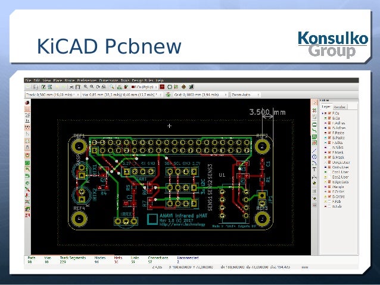Click the redraw view icon
The image size is (380, 285).
(98, 87)
